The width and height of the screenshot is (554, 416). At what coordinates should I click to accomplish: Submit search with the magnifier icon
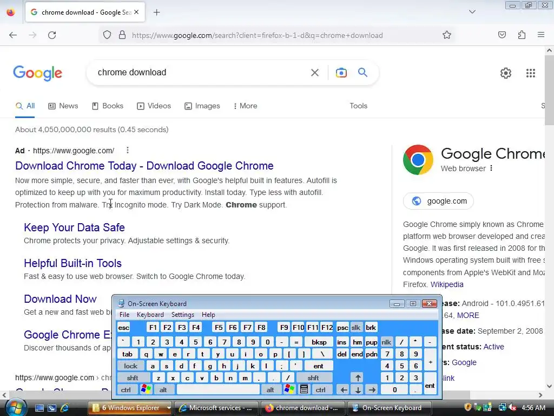(362, 72)
